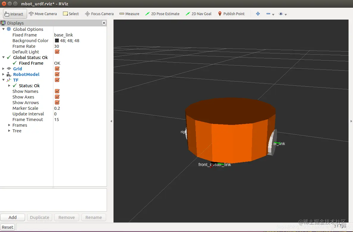Disable the Grid display checkbox

click(x=57, y=69)
